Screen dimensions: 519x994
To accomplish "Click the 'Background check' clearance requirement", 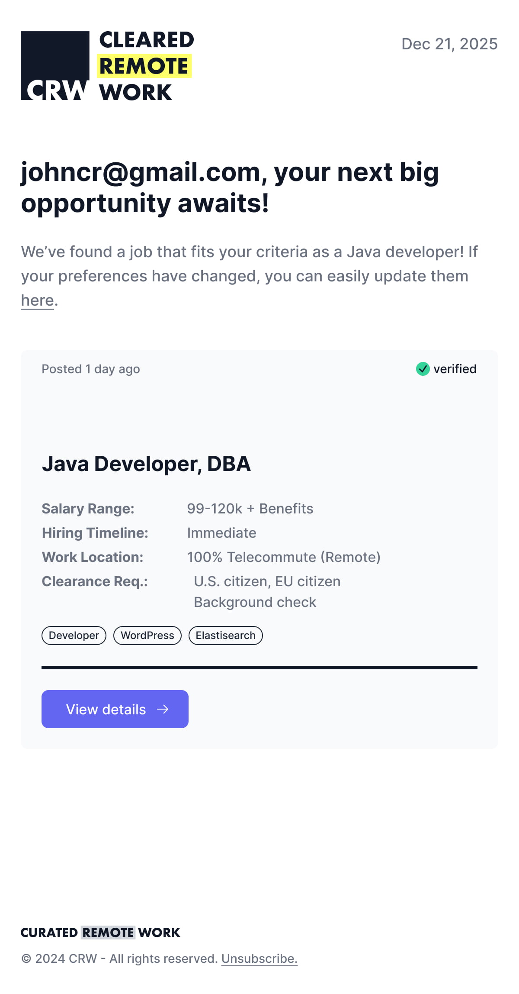I will click(255, 602).
